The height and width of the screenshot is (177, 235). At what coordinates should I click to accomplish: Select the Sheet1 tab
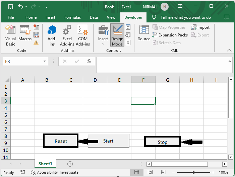point(45,164)
